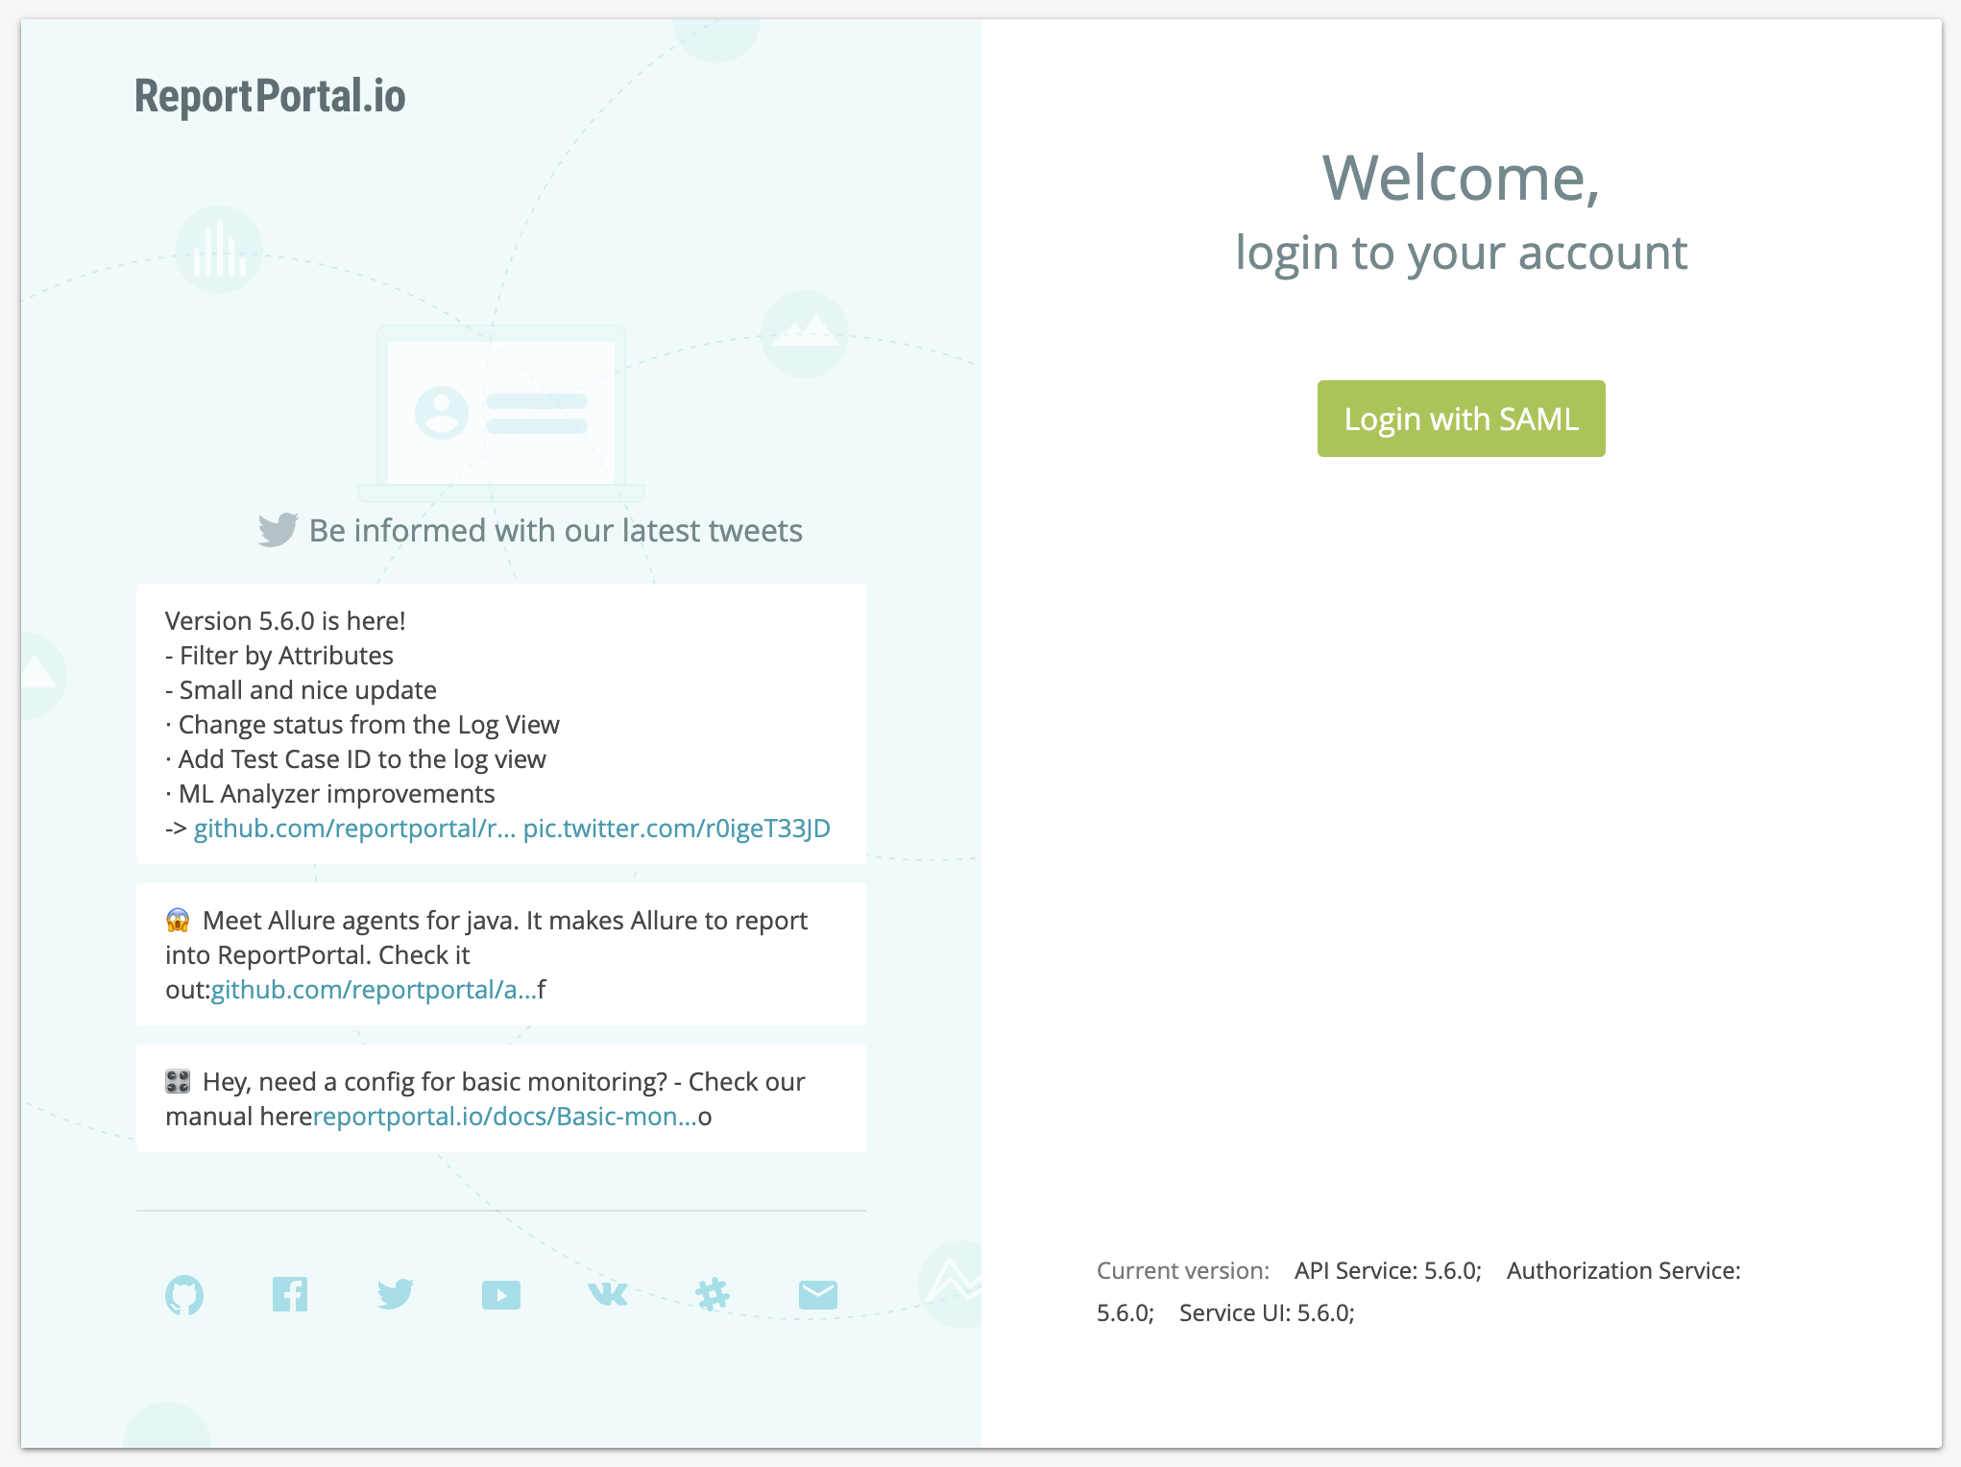Screen dimensions: 1961x1467
Task: Open the Twitter social icon at the bottom
Action: point(396,1294)
